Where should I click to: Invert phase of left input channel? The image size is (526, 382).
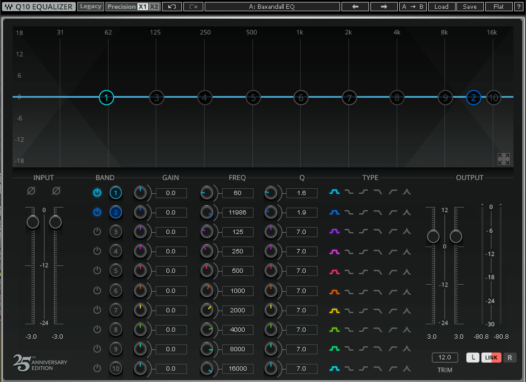[31, 191]
